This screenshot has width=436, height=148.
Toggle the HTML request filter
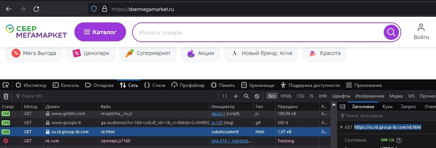(x=286, y=96)
